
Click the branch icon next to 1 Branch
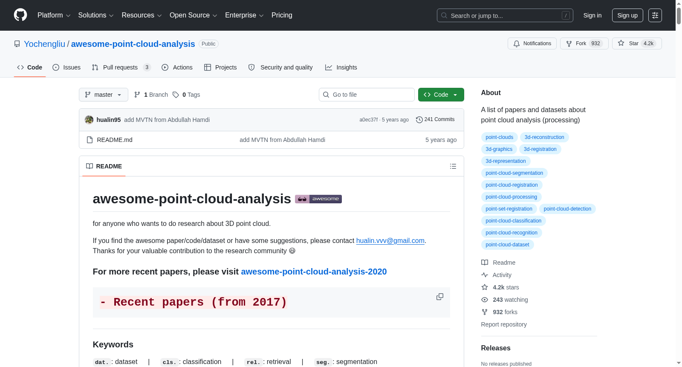click(137, 95)
